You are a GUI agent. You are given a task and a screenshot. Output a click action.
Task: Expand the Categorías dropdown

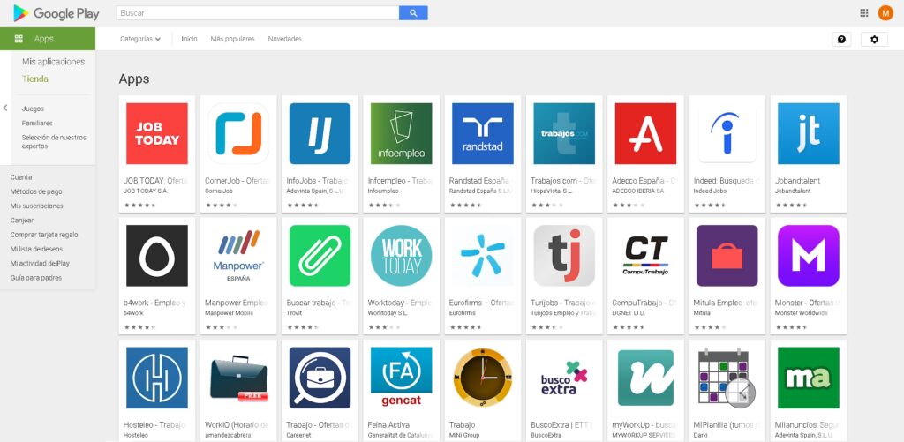[140, 39]
